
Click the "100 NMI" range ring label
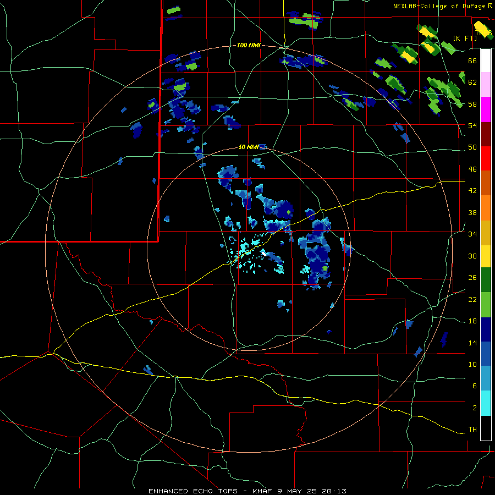[x=249, y=46]
